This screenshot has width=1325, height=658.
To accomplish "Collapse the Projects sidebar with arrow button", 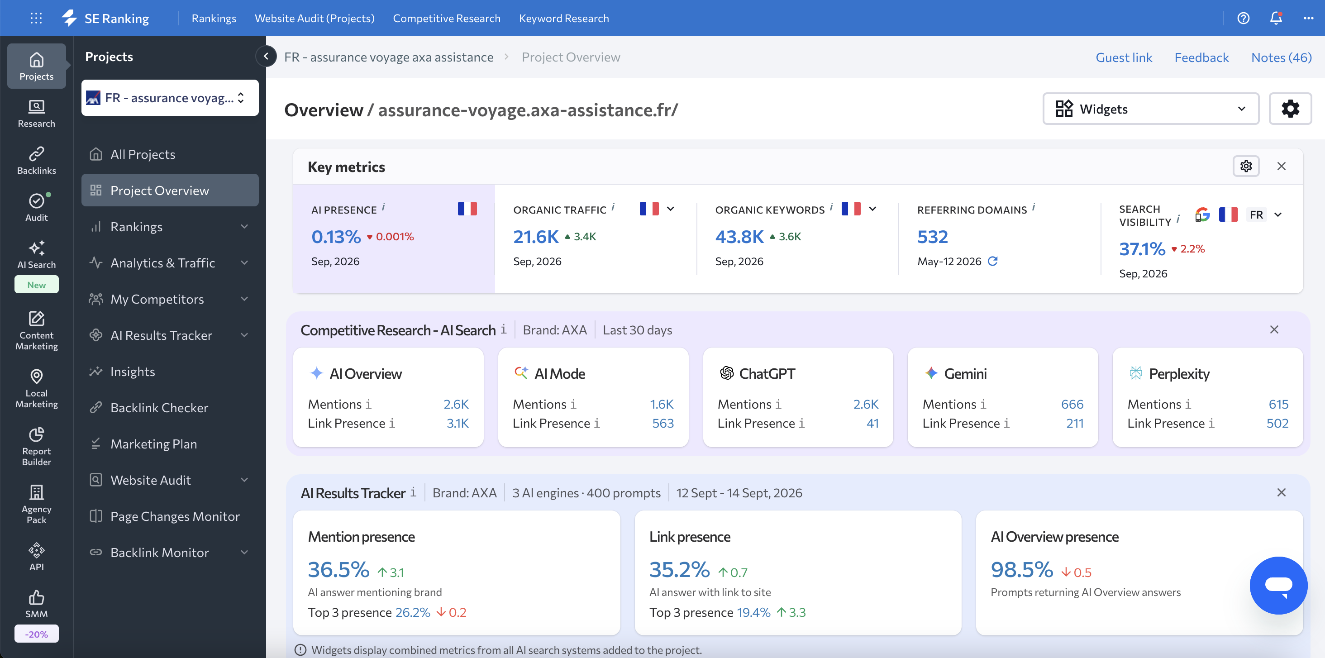I will point(266,57).
